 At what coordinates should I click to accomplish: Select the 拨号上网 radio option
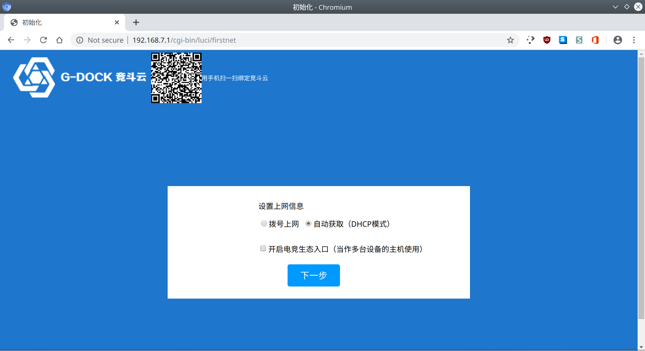tap(264, 224)
